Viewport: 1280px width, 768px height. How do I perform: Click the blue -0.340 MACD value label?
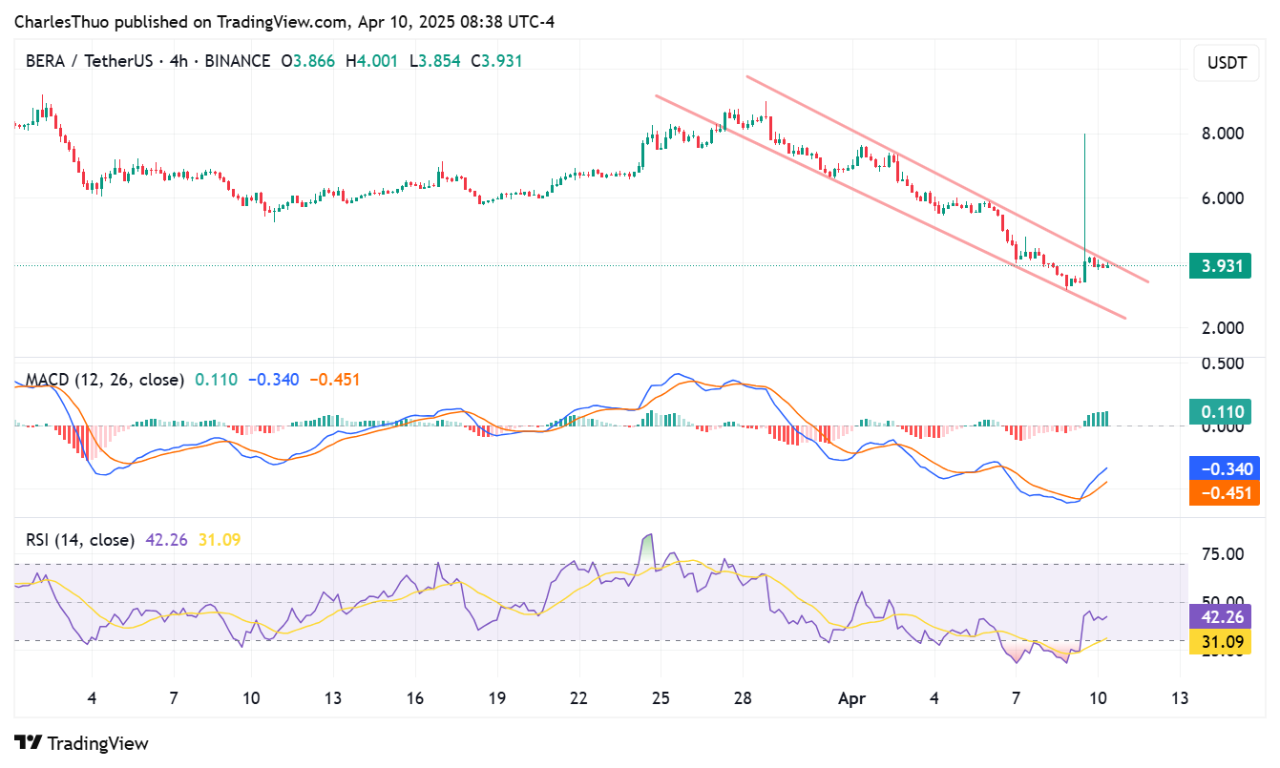pyautogui.click(x=1220, y=468)
